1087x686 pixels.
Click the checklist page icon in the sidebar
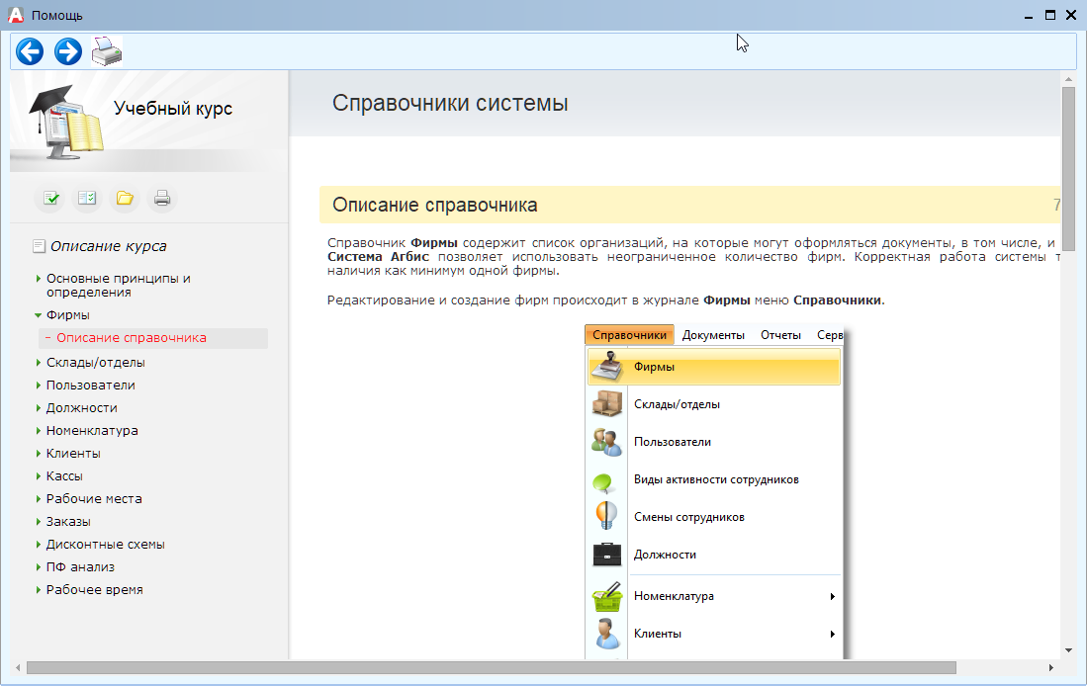pyautogui.click(x=87, y=198)
